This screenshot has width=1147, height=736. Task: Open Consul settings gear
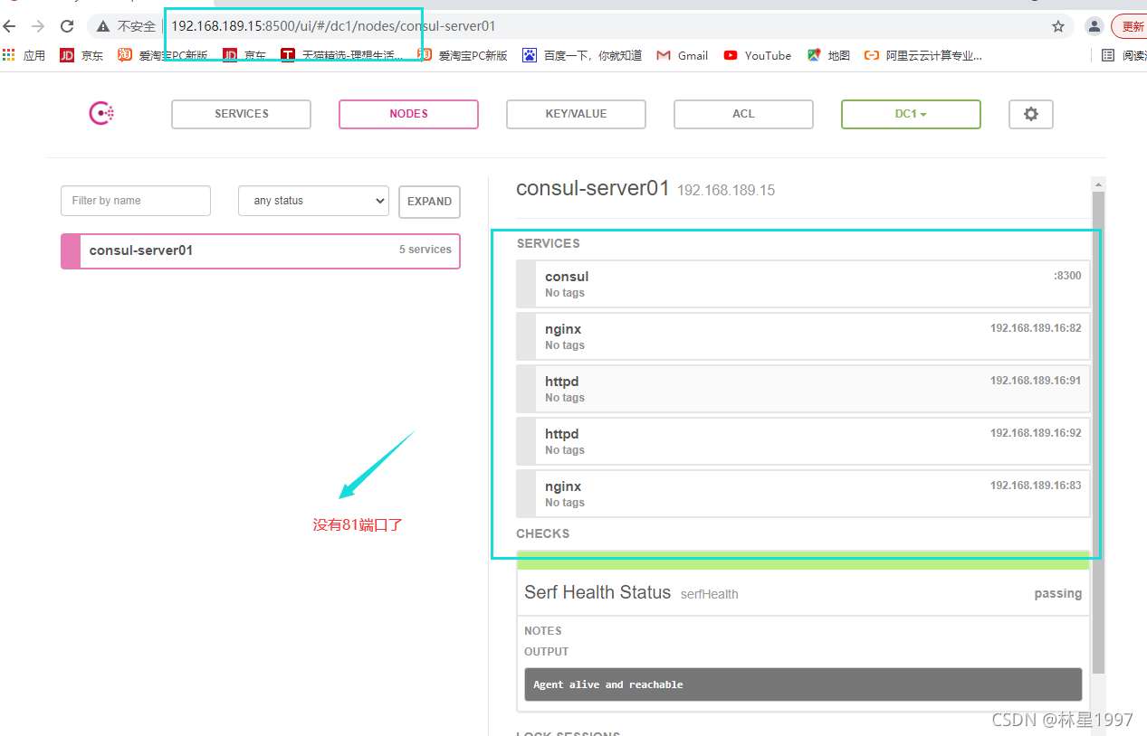point(1030,114)
